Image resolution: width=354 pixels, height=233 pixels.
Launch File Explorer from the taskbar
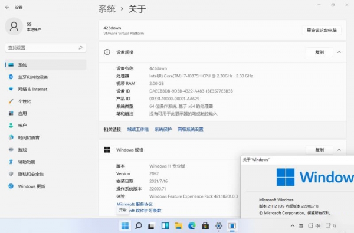point(178,225)
